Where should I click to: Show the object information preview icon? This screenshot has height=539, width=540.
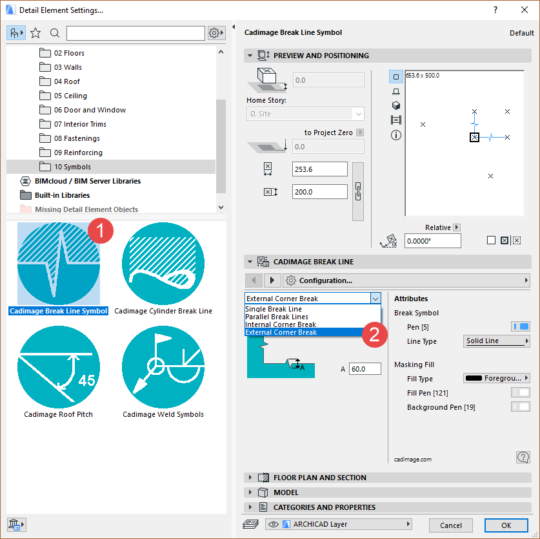pyautogui.click(x=396, y=135)
